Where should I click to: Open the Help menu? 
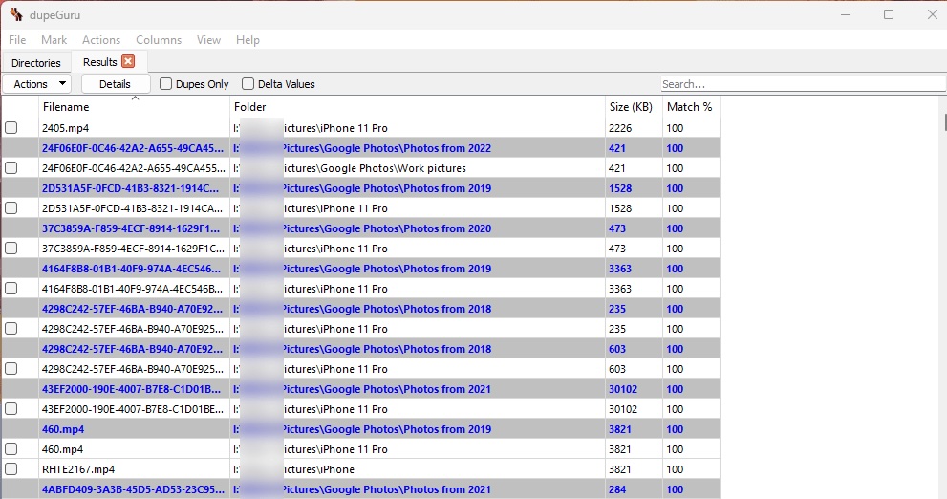coord(248,40)
